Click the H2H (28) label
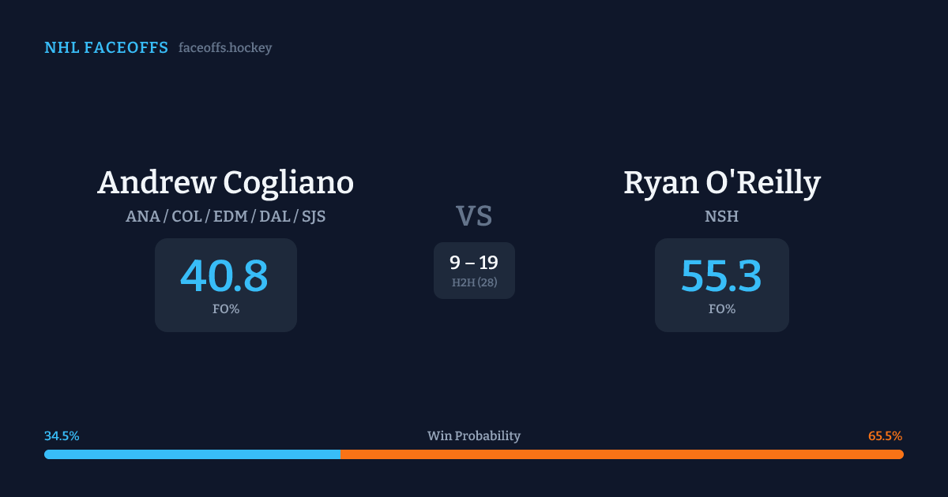Screen dimensions: 948x497 [x=474, y=282]
